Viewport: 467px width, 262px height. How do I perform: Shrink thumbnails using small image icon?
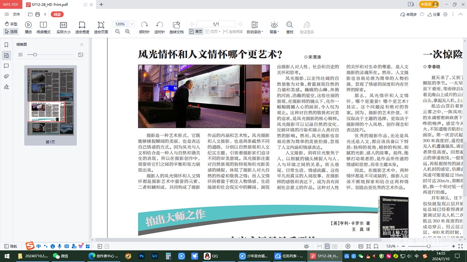21,55
